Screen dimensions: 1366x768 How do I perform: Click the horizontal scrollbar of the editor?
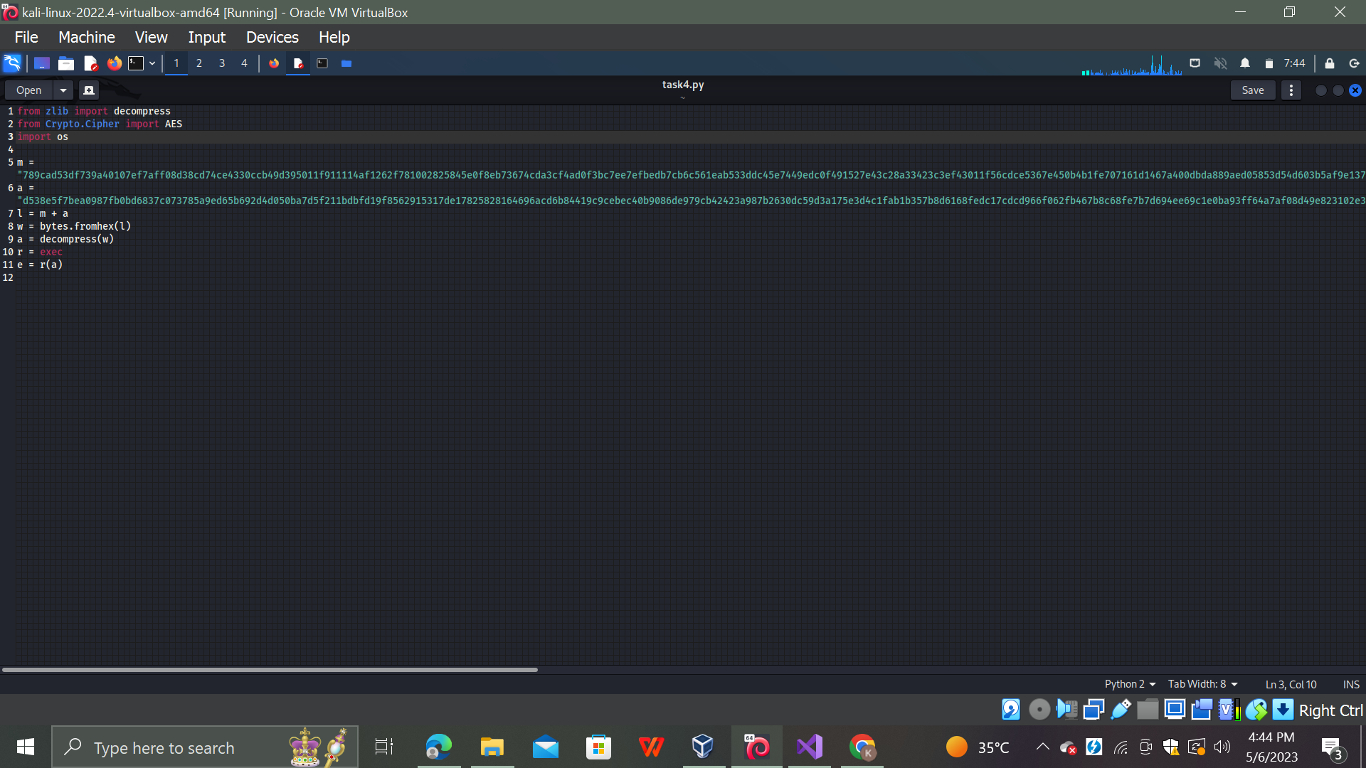click(270, 670)
